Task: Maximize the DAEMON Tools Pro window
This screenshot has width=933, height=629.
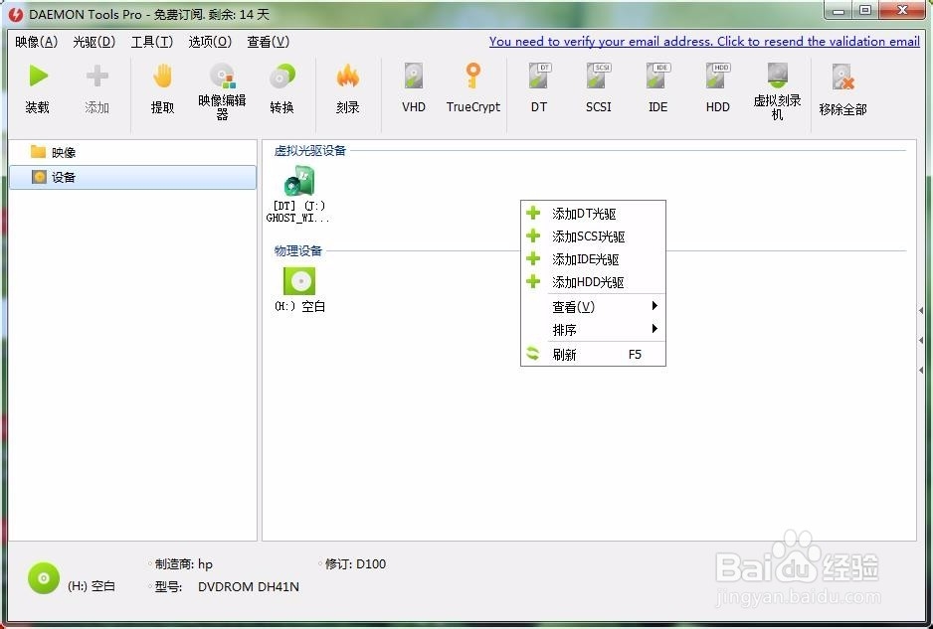Action: pyautogui.click(x=865, y=10)
